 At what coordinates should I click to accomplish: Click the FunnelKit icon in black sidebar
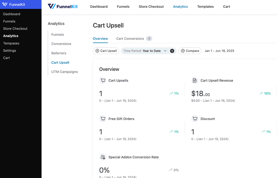click(5, 4)
